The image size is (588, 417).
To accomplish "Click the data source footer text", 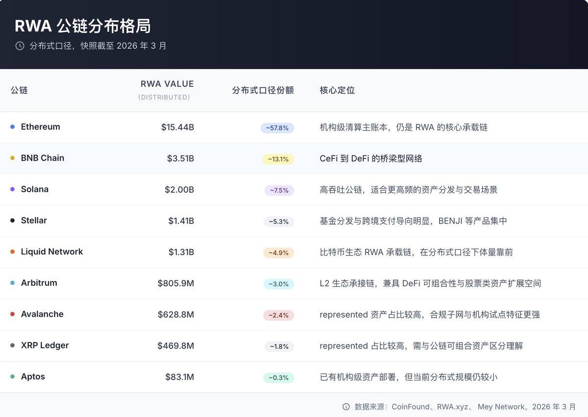I will [x=465, y=407].
